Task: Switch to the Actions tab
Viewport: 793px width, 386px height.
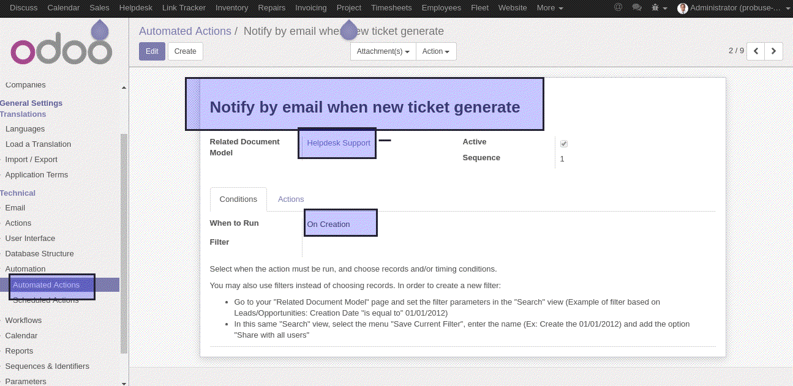Action: pyautogui.click(x=291, y=199)
